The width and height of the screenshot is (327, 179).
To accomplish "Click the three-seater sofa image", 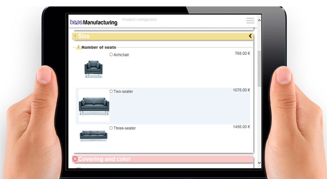I will [x=94, y=135].
